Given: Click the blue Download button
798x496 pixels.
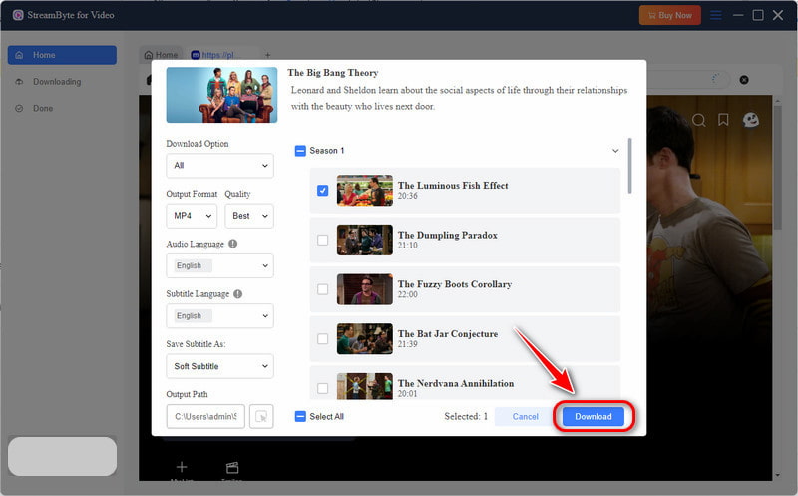Looking at the screenshot, I should (594, 416).
